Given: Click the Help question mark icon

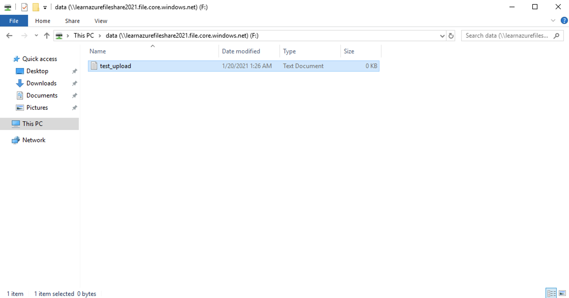Looking at the screenshot, I should point(564,21).
